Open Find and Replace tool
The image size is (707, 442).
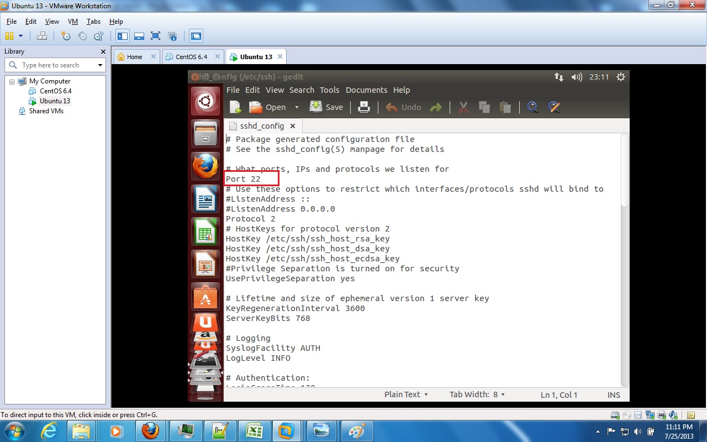(553, 107)
